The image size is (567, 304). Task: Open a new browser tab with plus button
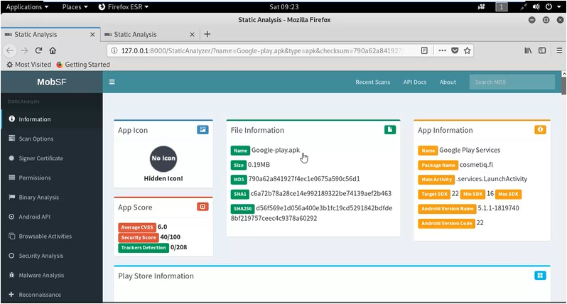207,34
